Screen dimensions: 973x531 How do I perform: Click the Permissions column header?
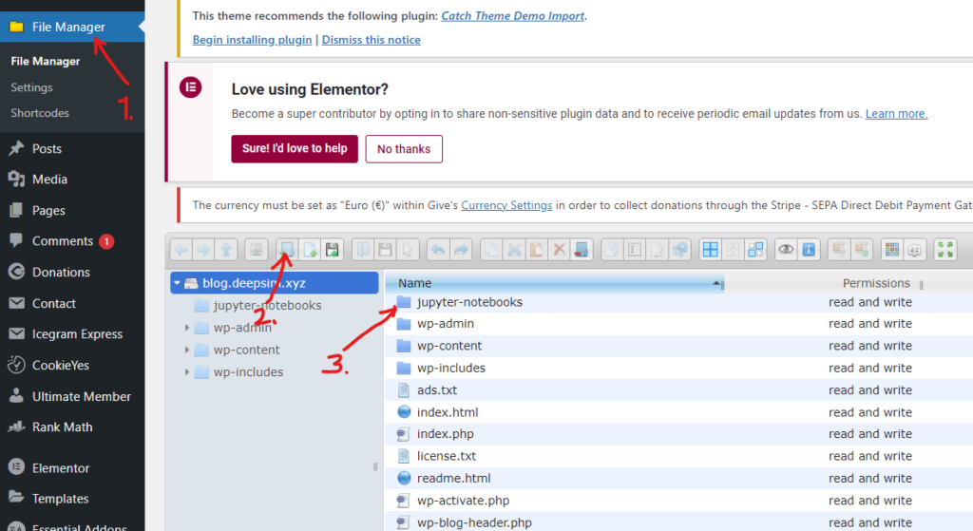(x=875, y=283)
